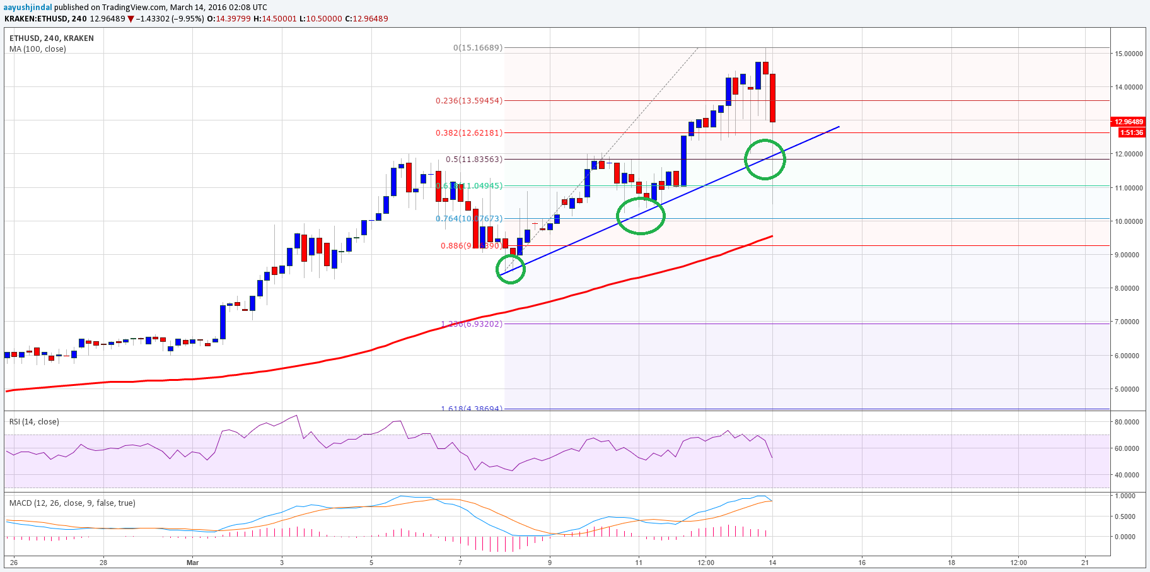Click the 0.236(13.59454) Fibonacci level label
1150x572 pixels.
point(469,101)
